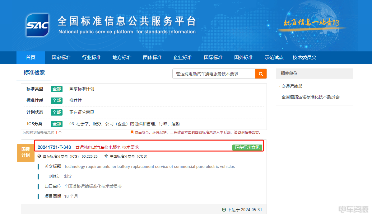
Task: Click the CCS classification cross icon
Action: (106, 156)
